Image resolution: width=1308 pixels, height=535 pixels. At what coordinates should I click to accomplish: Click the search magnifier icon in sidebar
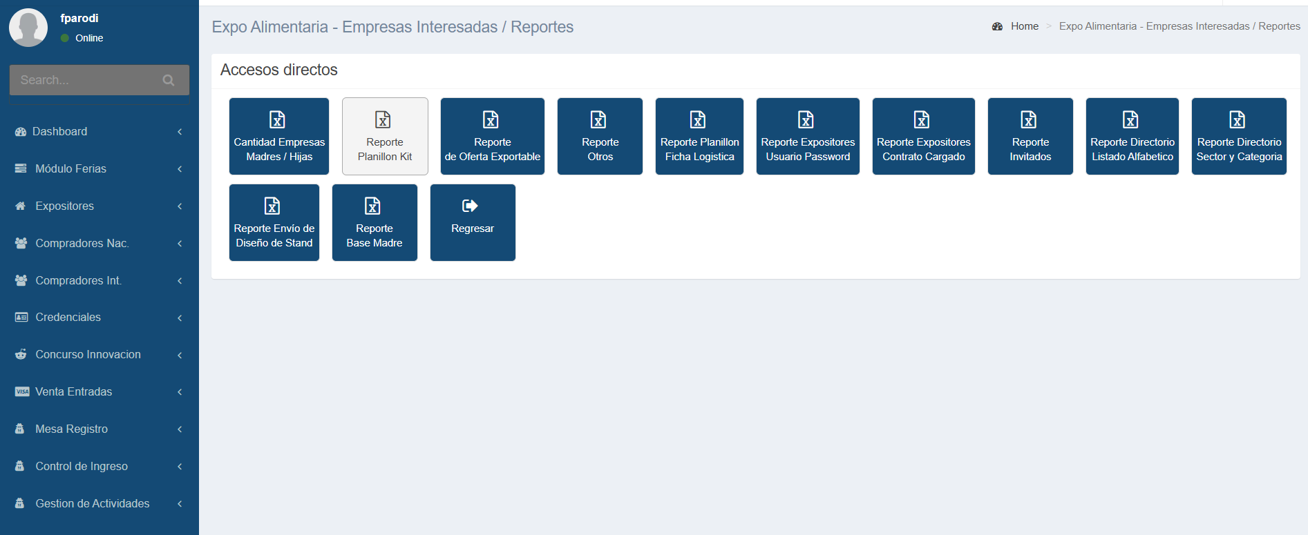pyautogui.click(x=168, y=80)
